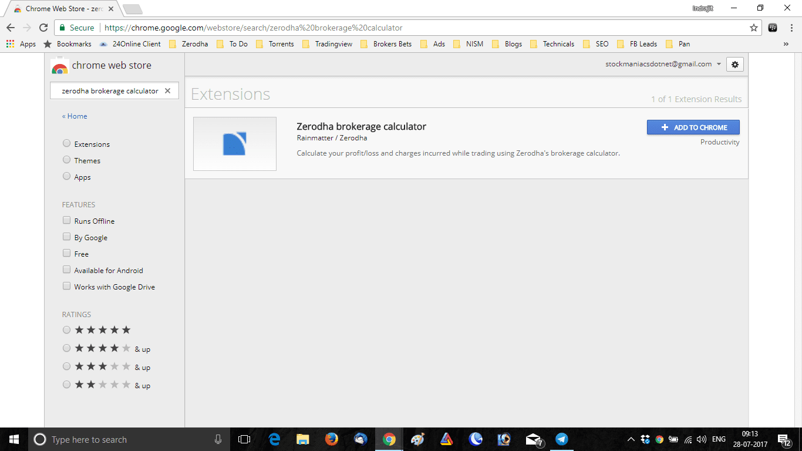Check Available for Android filter
Image resolution: width=802 pixels, height=451 pixels.
click(x=66, y=270)
